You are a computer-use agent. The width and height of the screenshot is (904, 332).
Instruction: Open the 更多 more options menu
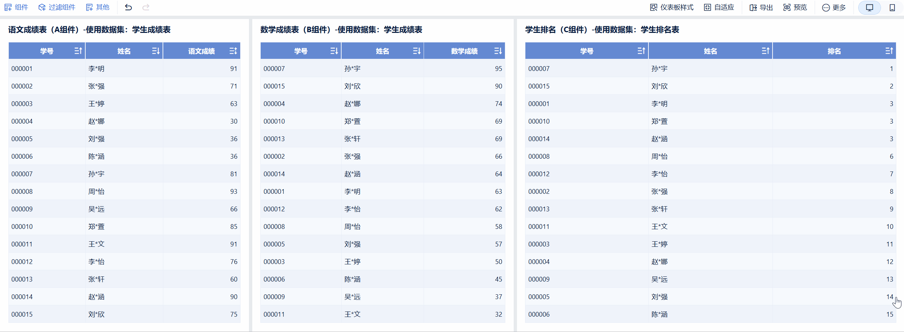tap(834, 7)
